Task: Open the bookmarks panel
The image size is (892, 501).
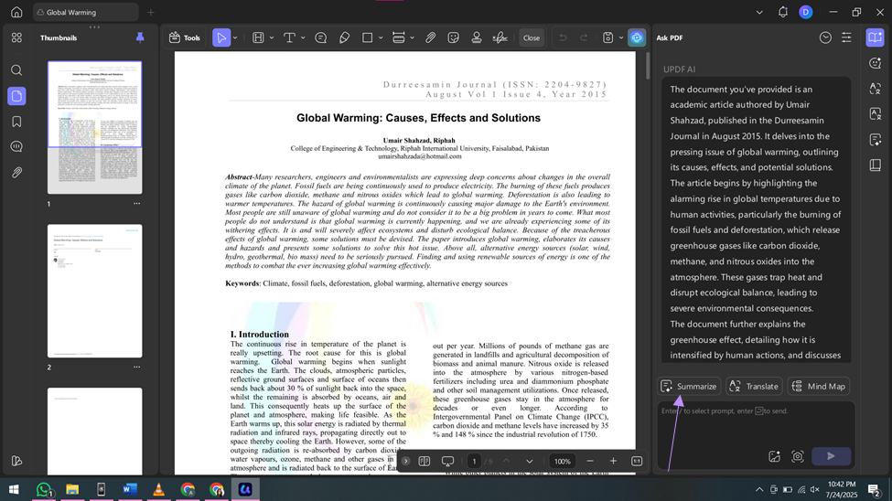Action: coord(16,122)
